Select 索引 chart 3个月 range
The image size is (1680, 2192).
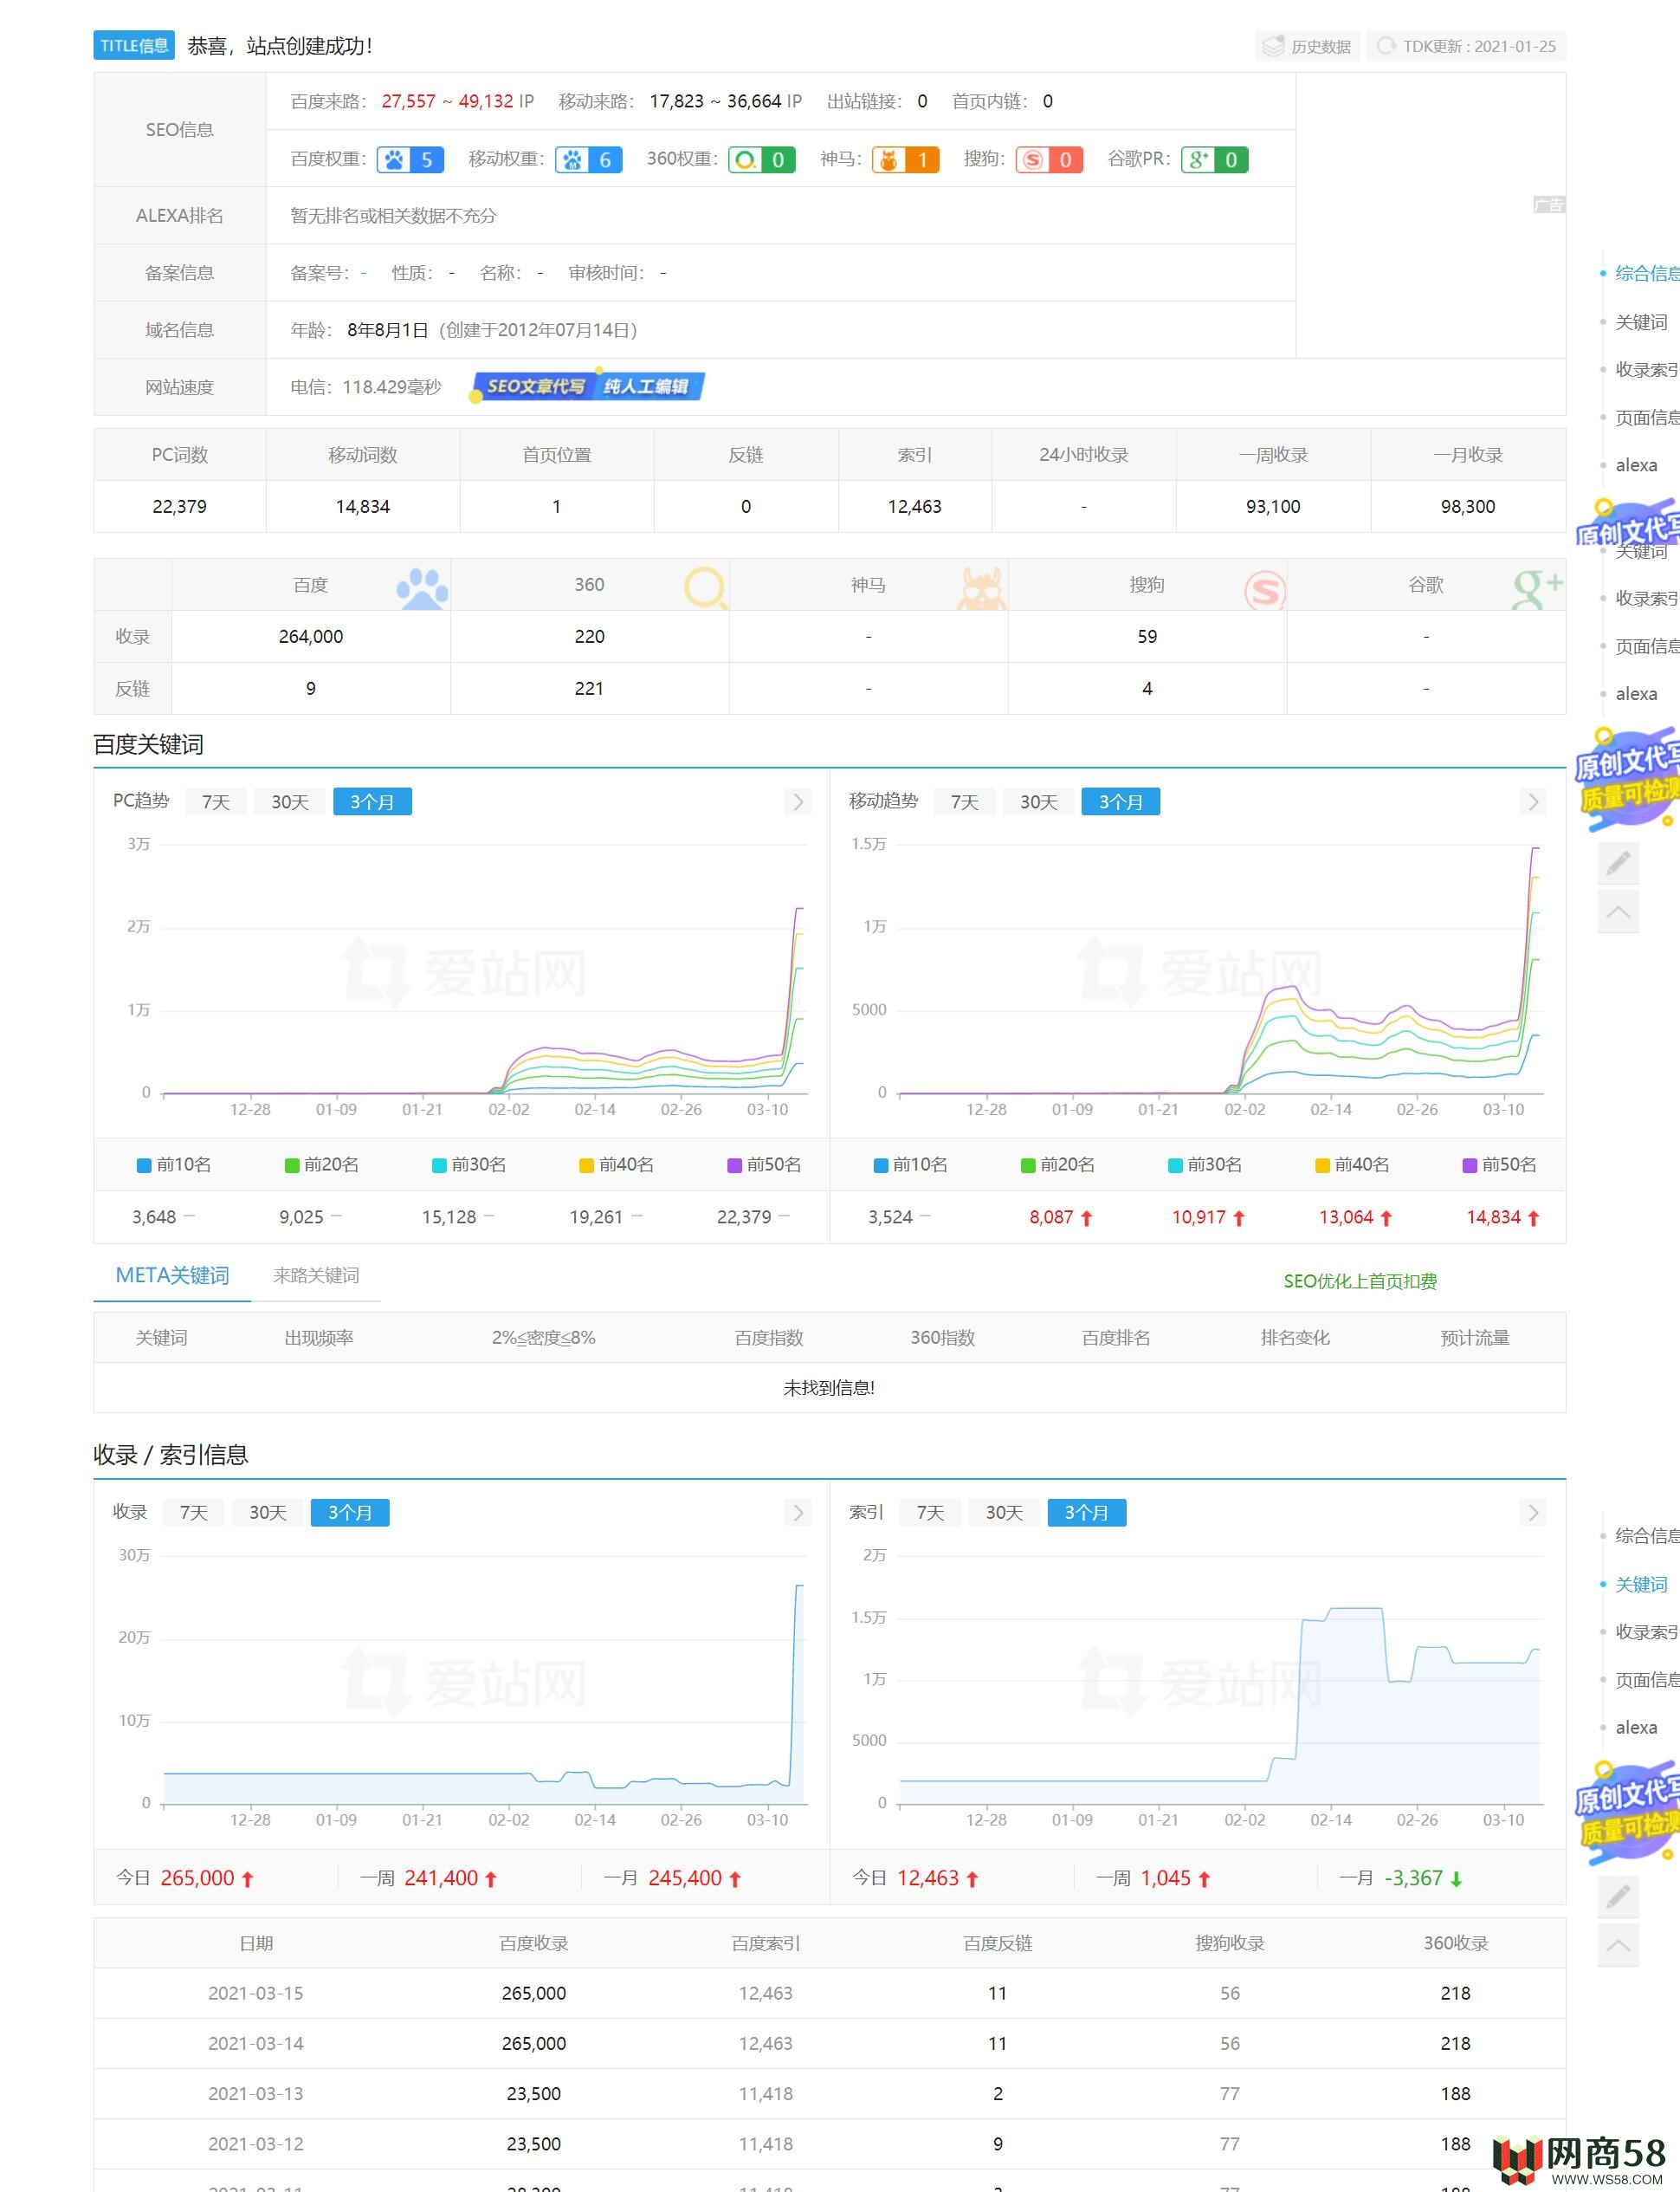1087,1513
